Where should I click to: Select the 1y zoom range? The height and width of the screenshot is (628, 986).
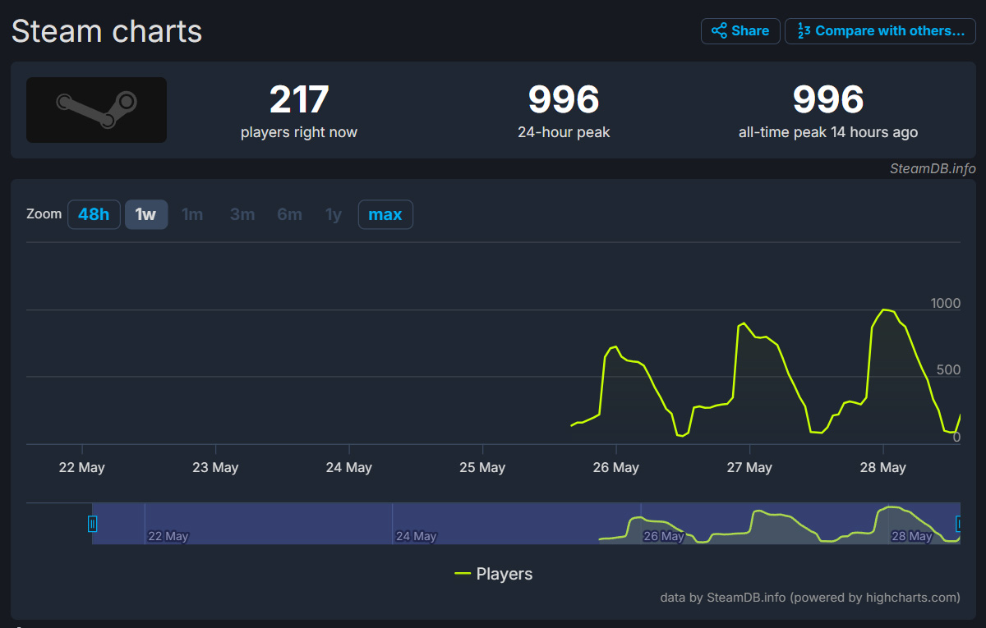[333, 214]
